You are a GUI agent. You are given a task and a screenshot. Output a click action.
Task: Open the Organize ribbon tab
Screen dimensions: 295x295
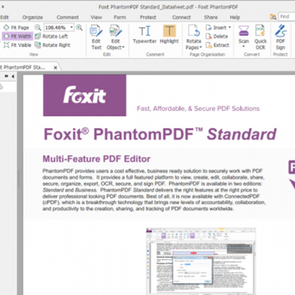[33, 17]
